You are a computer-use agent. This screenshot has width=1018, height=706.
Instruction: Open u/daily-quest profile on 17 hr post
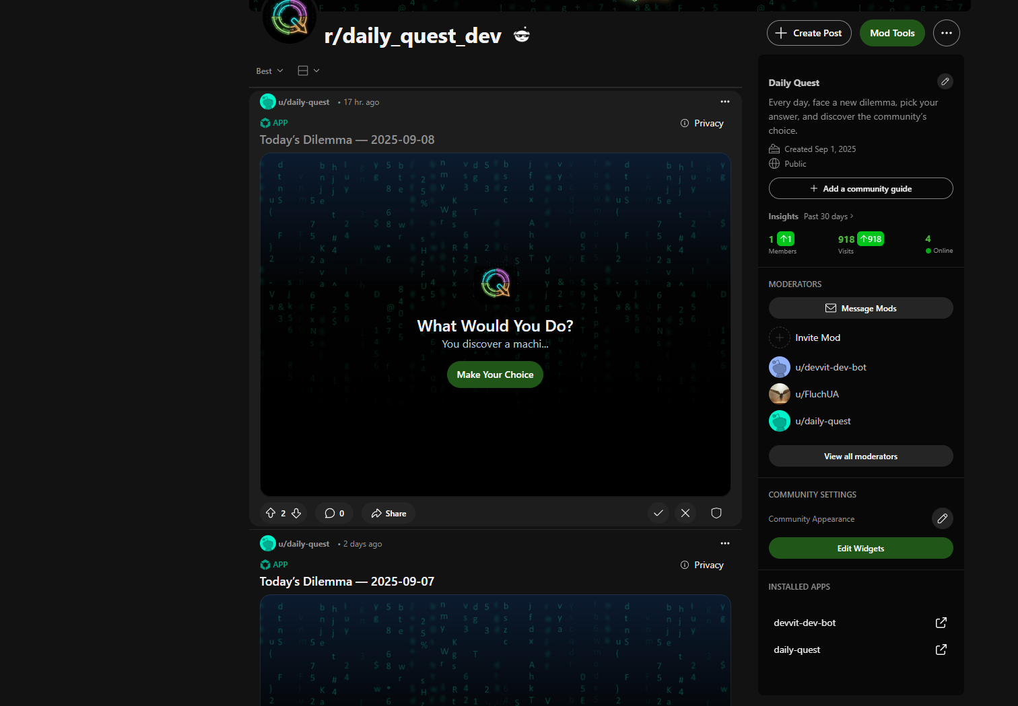pyautogui.click(x=304, y=102)
